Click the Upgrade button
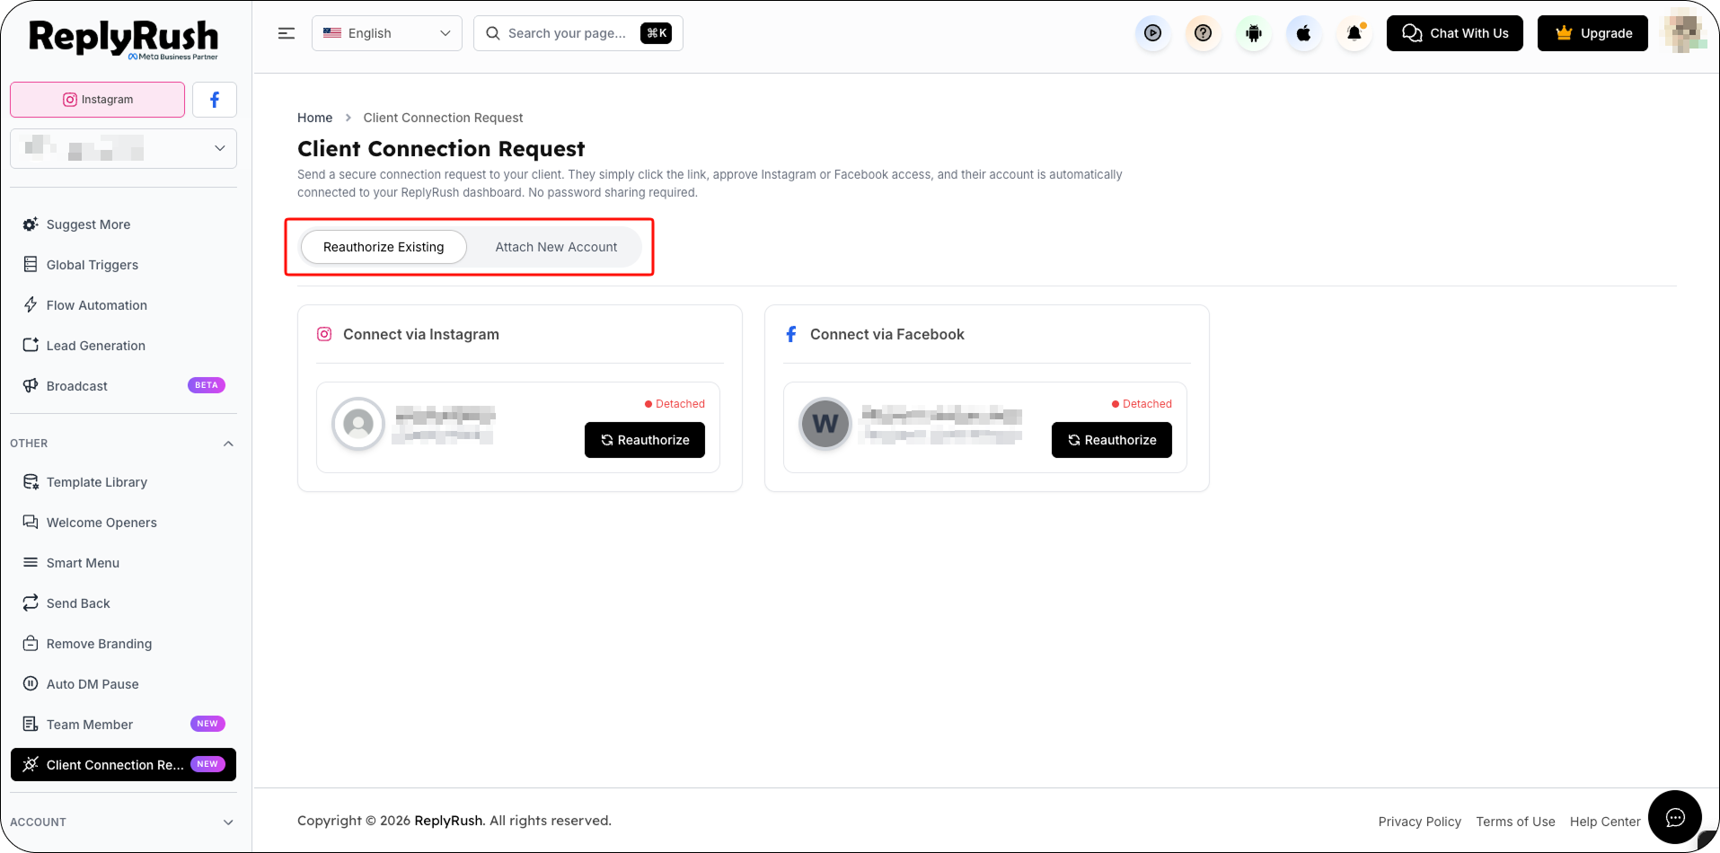This screenshot has width=1720, height=853. [1592, 33]
